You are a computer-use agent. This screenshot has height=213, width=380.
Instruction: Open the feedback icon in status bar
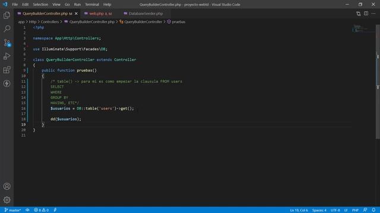(365, 210)
